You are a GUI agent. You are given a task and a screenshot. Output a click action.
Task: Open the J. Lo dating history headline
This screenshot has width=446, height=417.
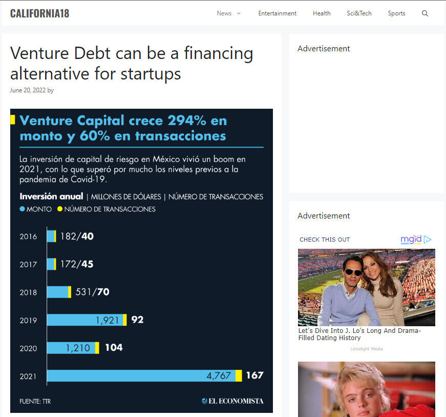pyautogui.click(x=359, y=334)
